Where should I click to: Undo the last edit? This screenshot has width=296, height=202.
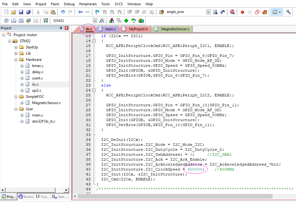(63, 12)
